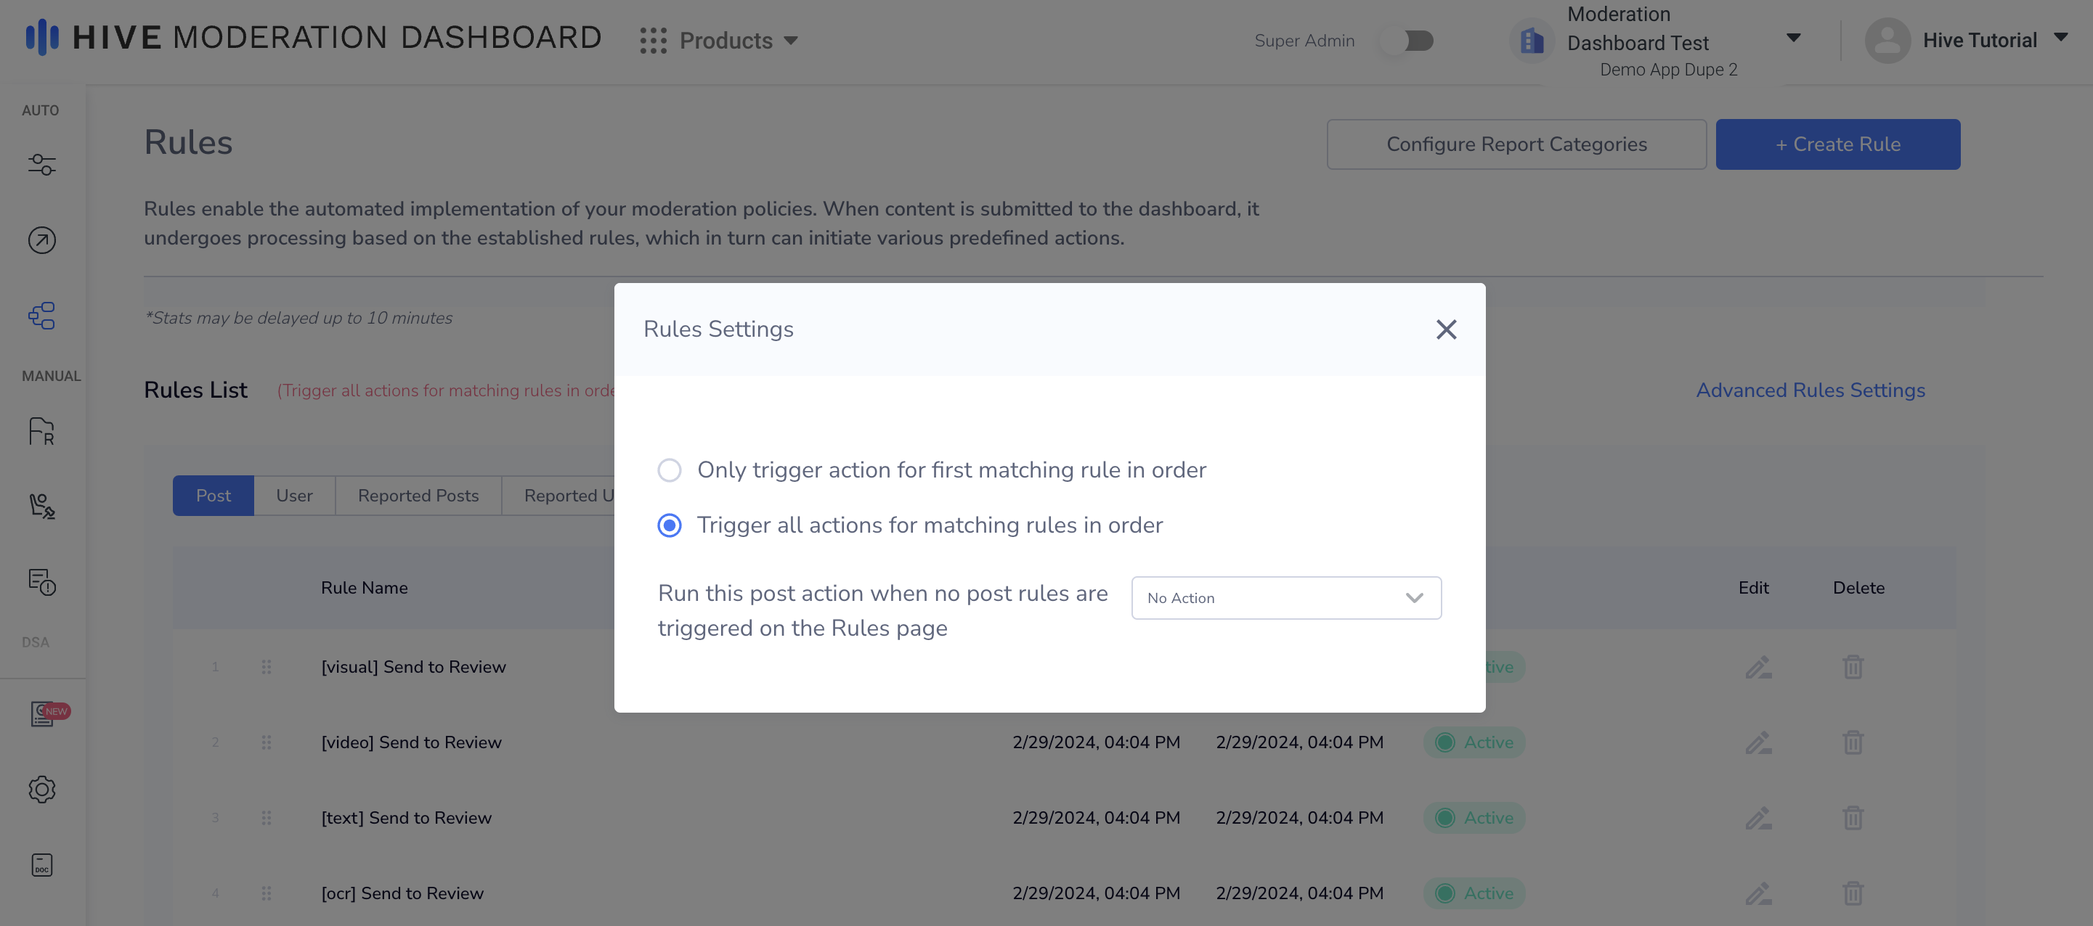The image size is (2093, 926).
Task: Open the thresholds sliders icon in sidebar
Action: 41,165
